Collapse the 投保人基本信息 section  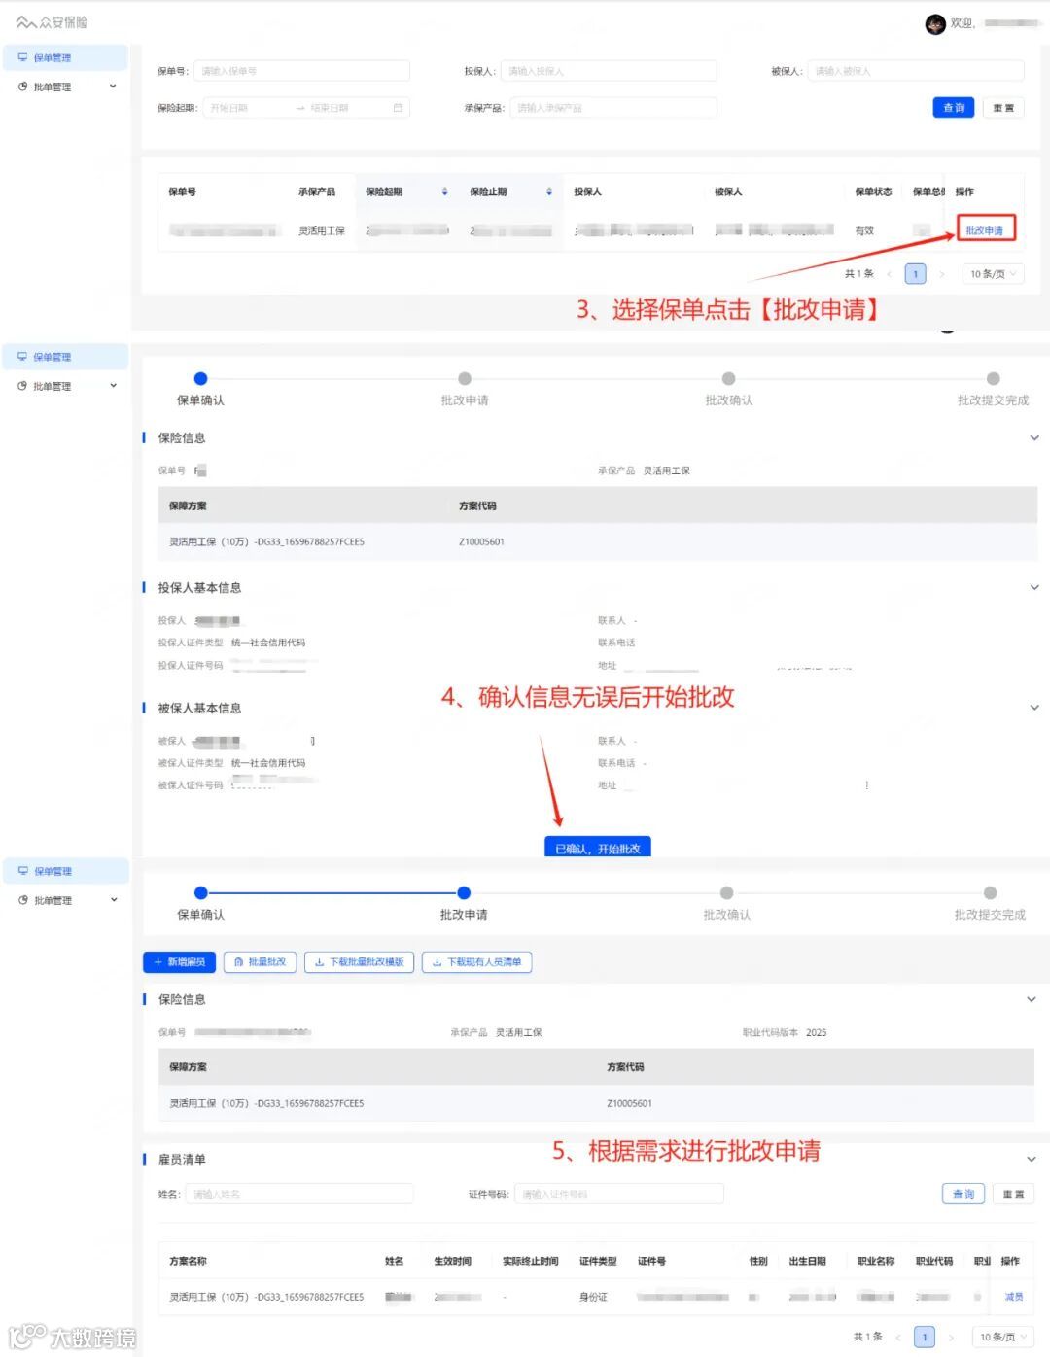(x=1034, y=588)
